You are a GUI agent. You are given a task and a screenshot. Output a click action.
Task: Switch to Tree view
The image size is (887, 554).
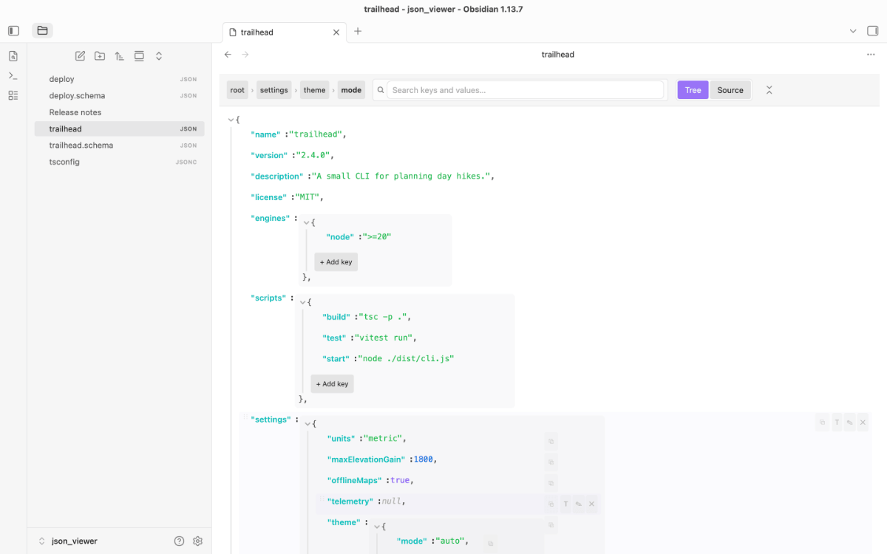pos(693,90)
